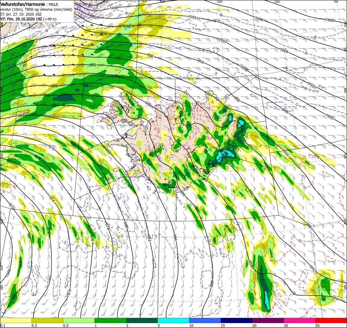The width and height of the screenshot is (347, 328).
Task: Choose the purple 20–30 legend swatch
Action: tap(268, 320)
